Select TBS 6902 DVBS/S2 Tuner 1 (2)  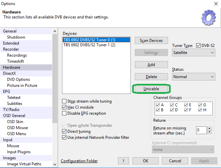tap(89, 45)
